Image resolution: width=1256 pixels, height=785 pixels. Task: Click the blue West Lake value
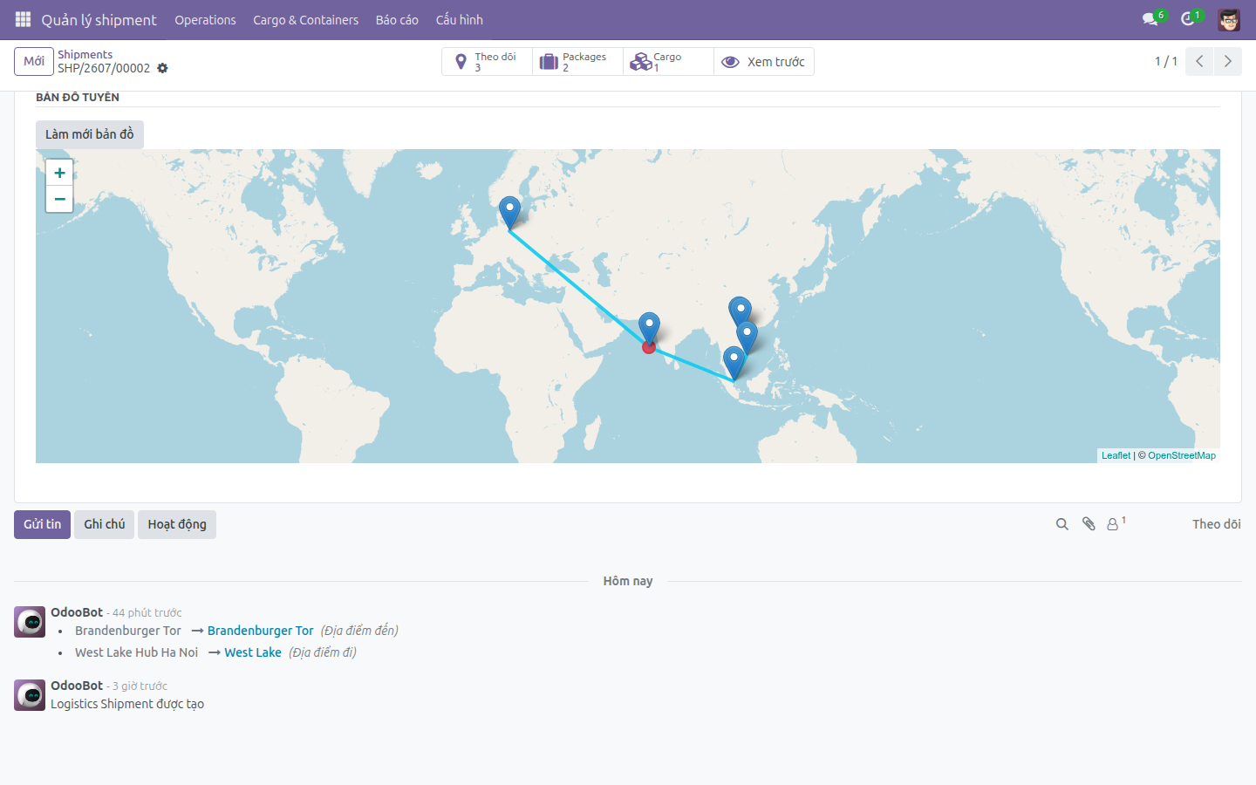[x=253, y=652]
